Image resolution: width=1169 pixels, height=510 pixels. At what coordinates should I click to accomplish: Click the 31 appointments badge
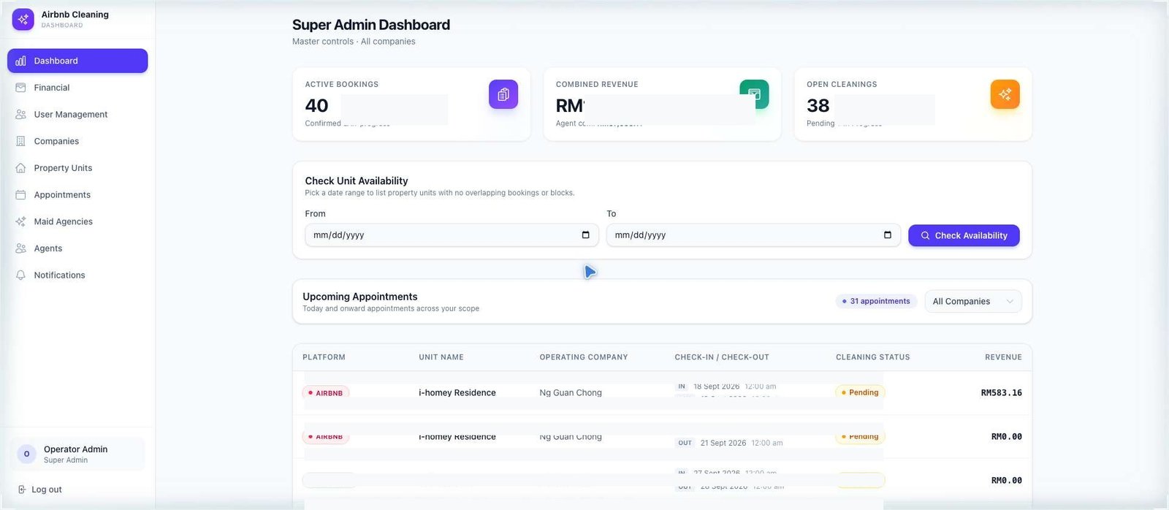[875, 301]
